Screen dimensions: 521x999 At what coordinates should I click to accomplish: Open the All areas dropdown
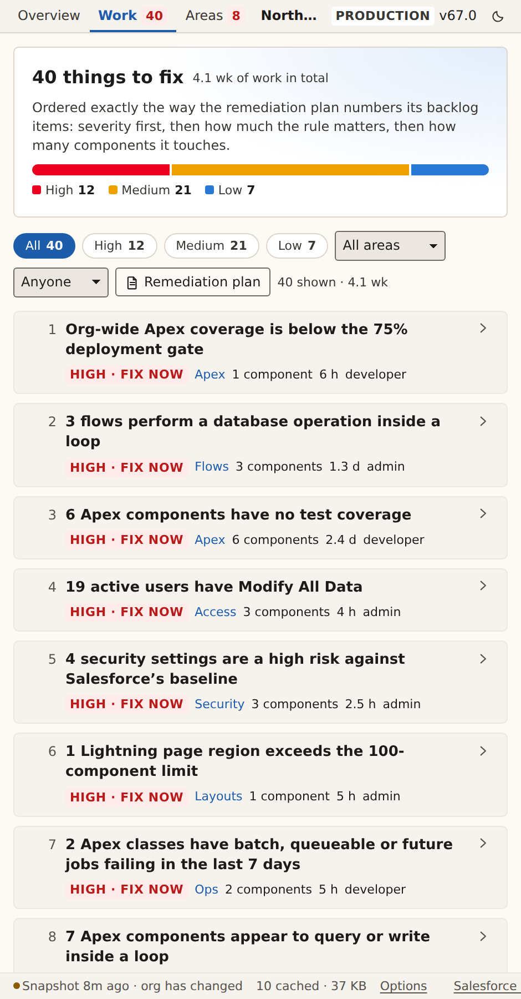[x=390, y=246]
